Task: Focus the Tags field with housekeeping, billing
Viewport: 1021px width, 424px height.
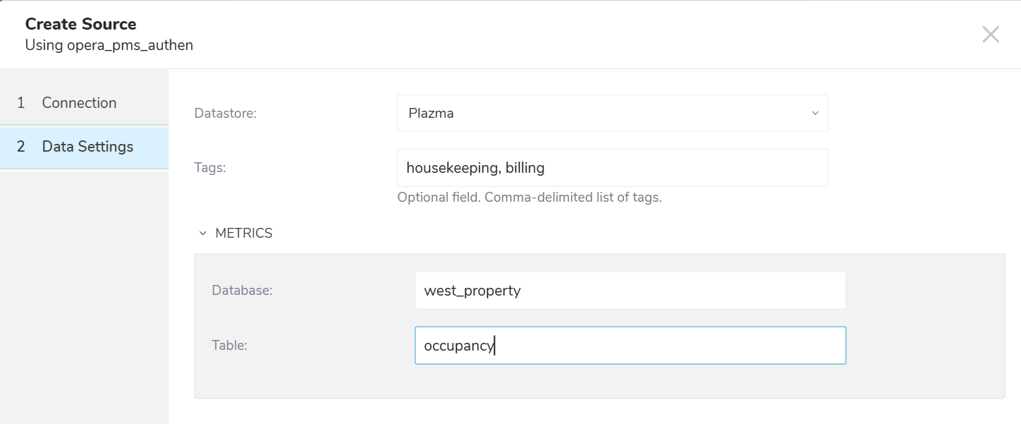Action: (x=612, y=168)
